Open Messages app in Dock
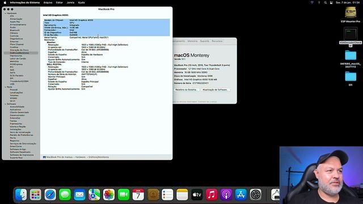 pyautogui.click(x=65, y=194)
